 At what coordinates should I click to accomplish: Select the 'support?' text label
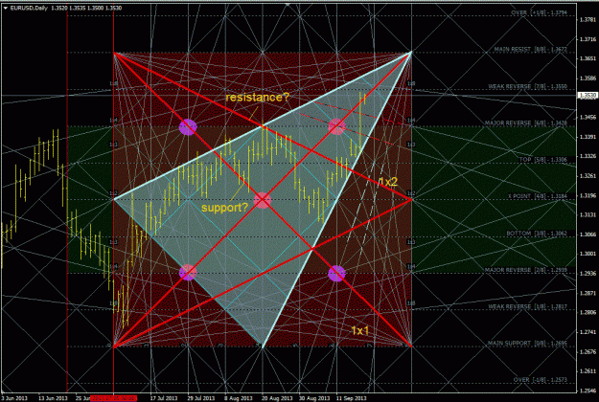pos(224,208)
